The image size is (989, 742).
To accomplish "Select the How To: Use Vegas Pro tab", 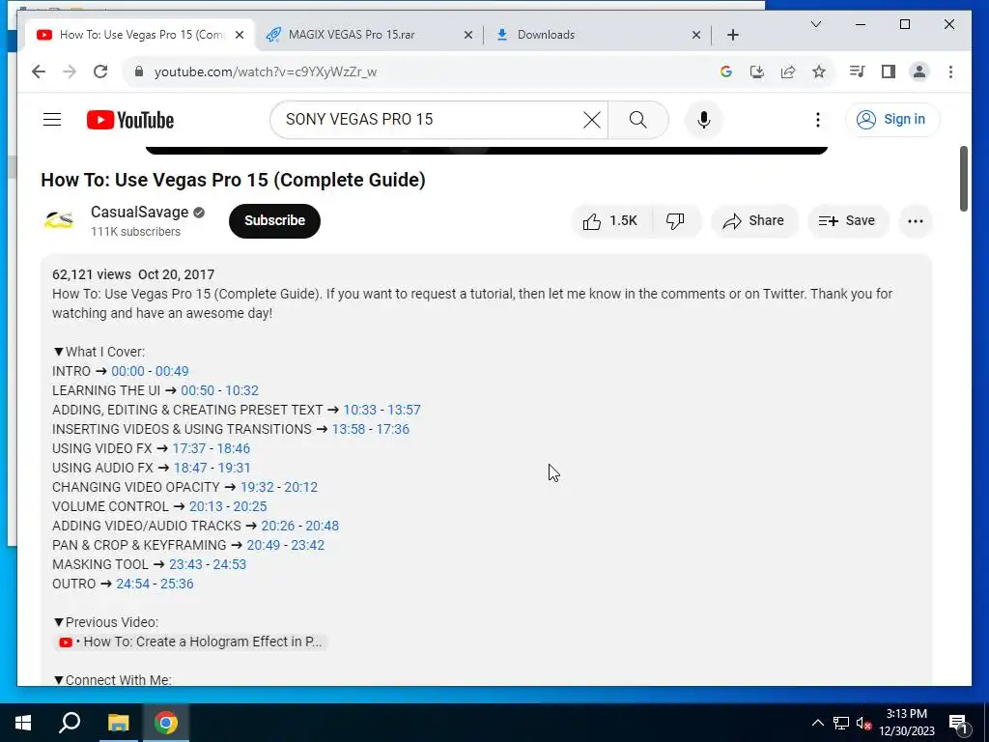I will click(141, 35).
